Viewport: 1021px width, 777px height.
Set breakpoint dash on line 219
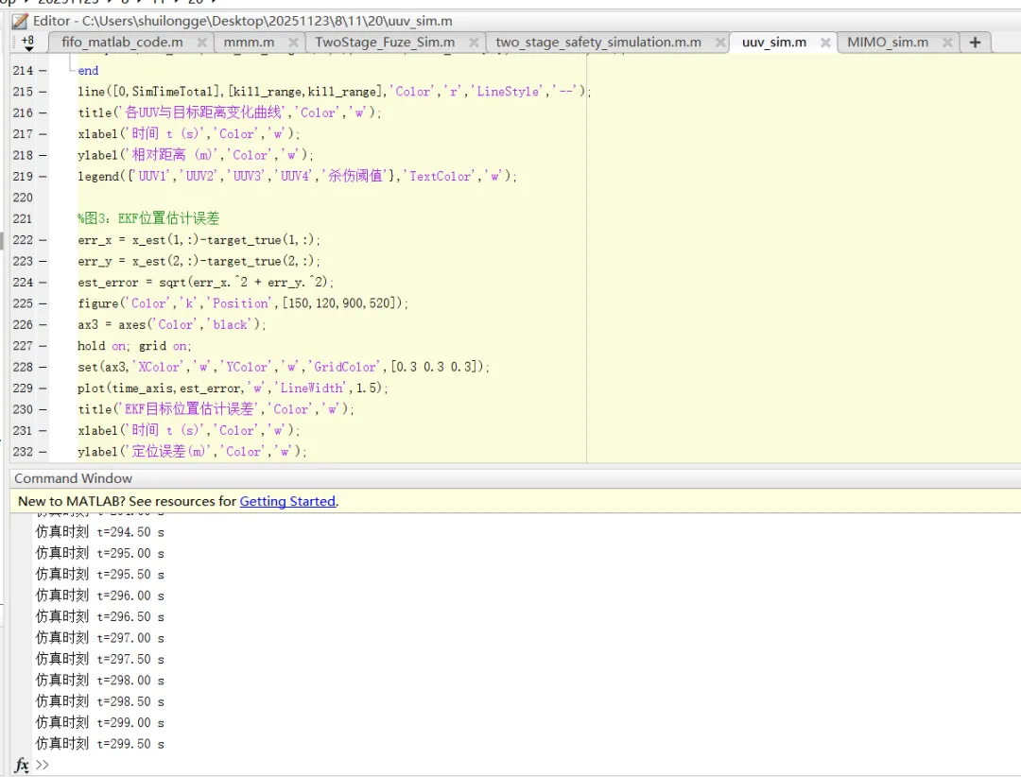point(43,177)
